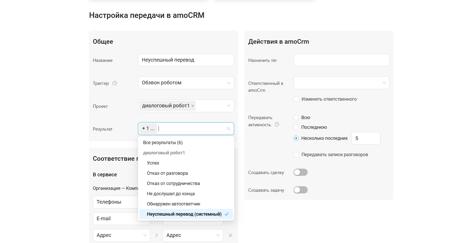The width and height of the screenshot is (466, 243).
Task: Delete the Адрес field mapping row
Action: click(x=230, y=235)
